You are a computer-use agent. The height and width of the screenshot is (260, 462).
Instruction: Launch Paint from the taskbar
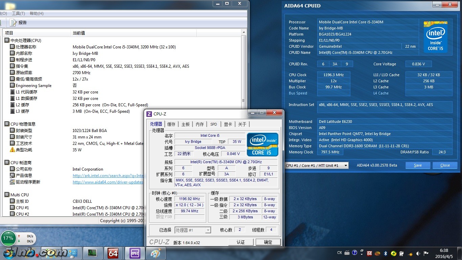156,253
